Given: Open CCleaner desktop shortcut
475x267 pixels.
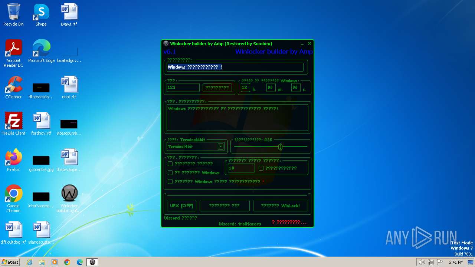Looking at the screenshot, I should pyautogui.click(x=13, y=87).
